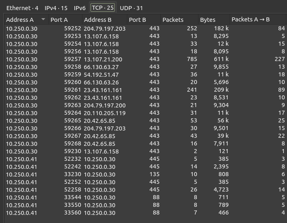Open the IPv4 · 15 tab
Screen dimensions: 287x223
pos(56,8)
